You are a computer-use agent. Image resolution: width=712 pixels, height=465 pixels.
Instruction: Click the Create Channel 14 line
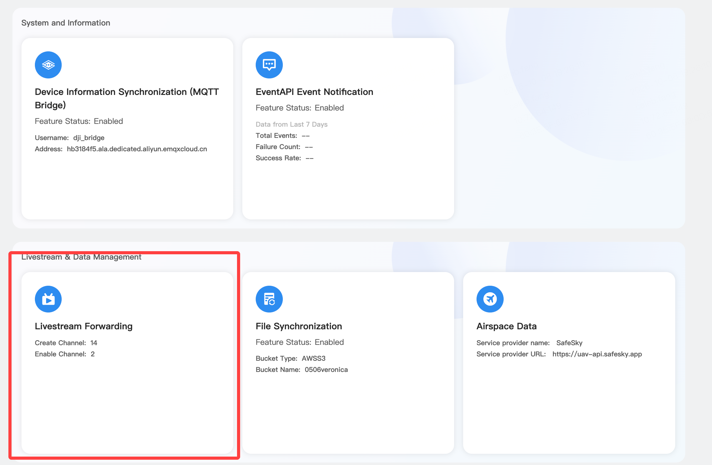coord(66,343)
